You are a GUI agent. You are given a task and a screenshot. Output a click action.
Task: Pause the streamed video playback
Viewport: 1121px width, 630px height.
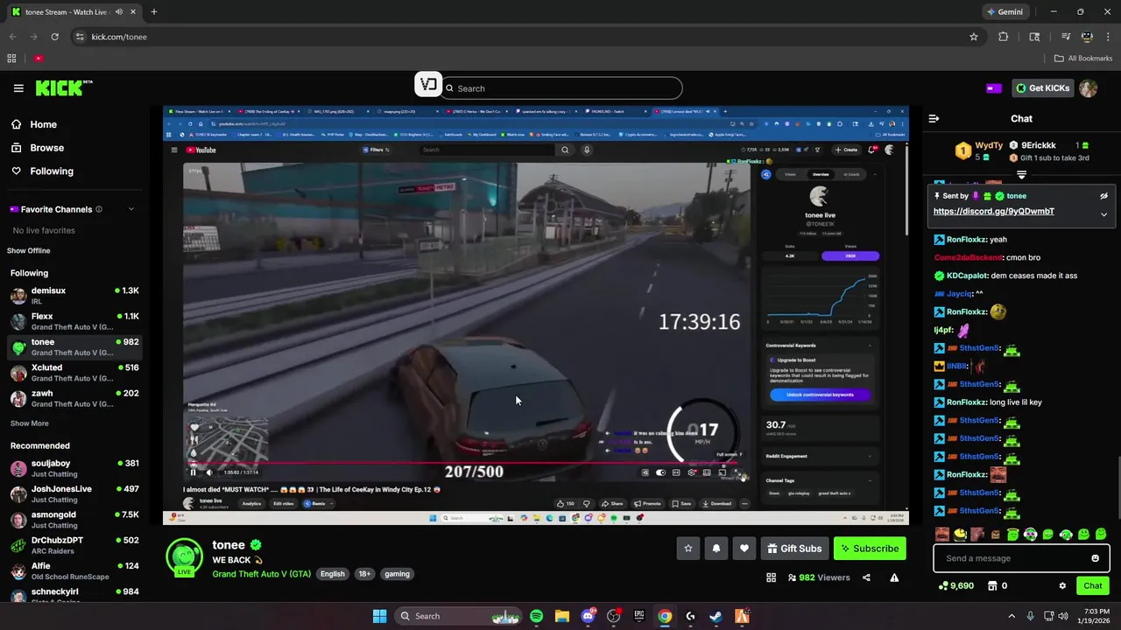[x=193, y=472]
